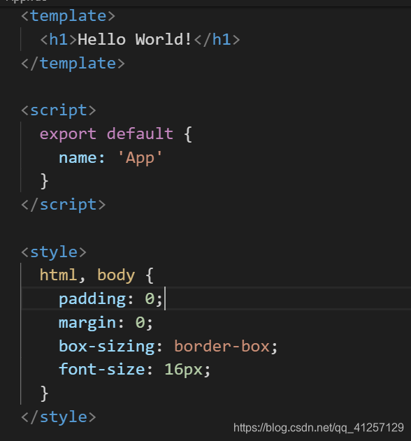Click the 'App' string value
The width and height of the screenshot is (411, 441).
click(140, 158)
